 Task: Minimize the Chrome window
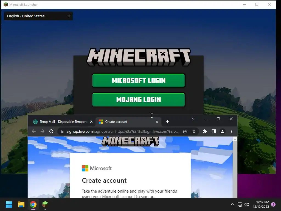206,119
